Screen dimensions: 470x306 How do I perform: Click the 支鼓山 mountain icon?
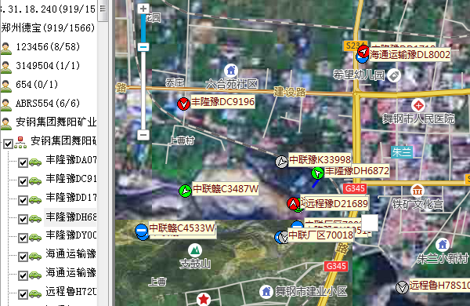195,250
